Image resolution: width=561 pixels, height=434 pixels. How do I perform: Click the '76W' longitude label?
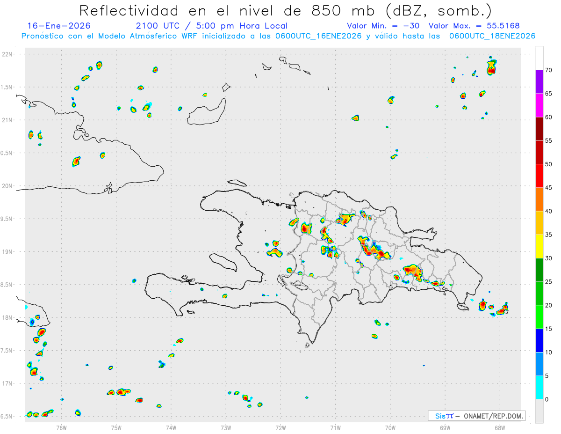pyautogui.click(x=61, y=427)
